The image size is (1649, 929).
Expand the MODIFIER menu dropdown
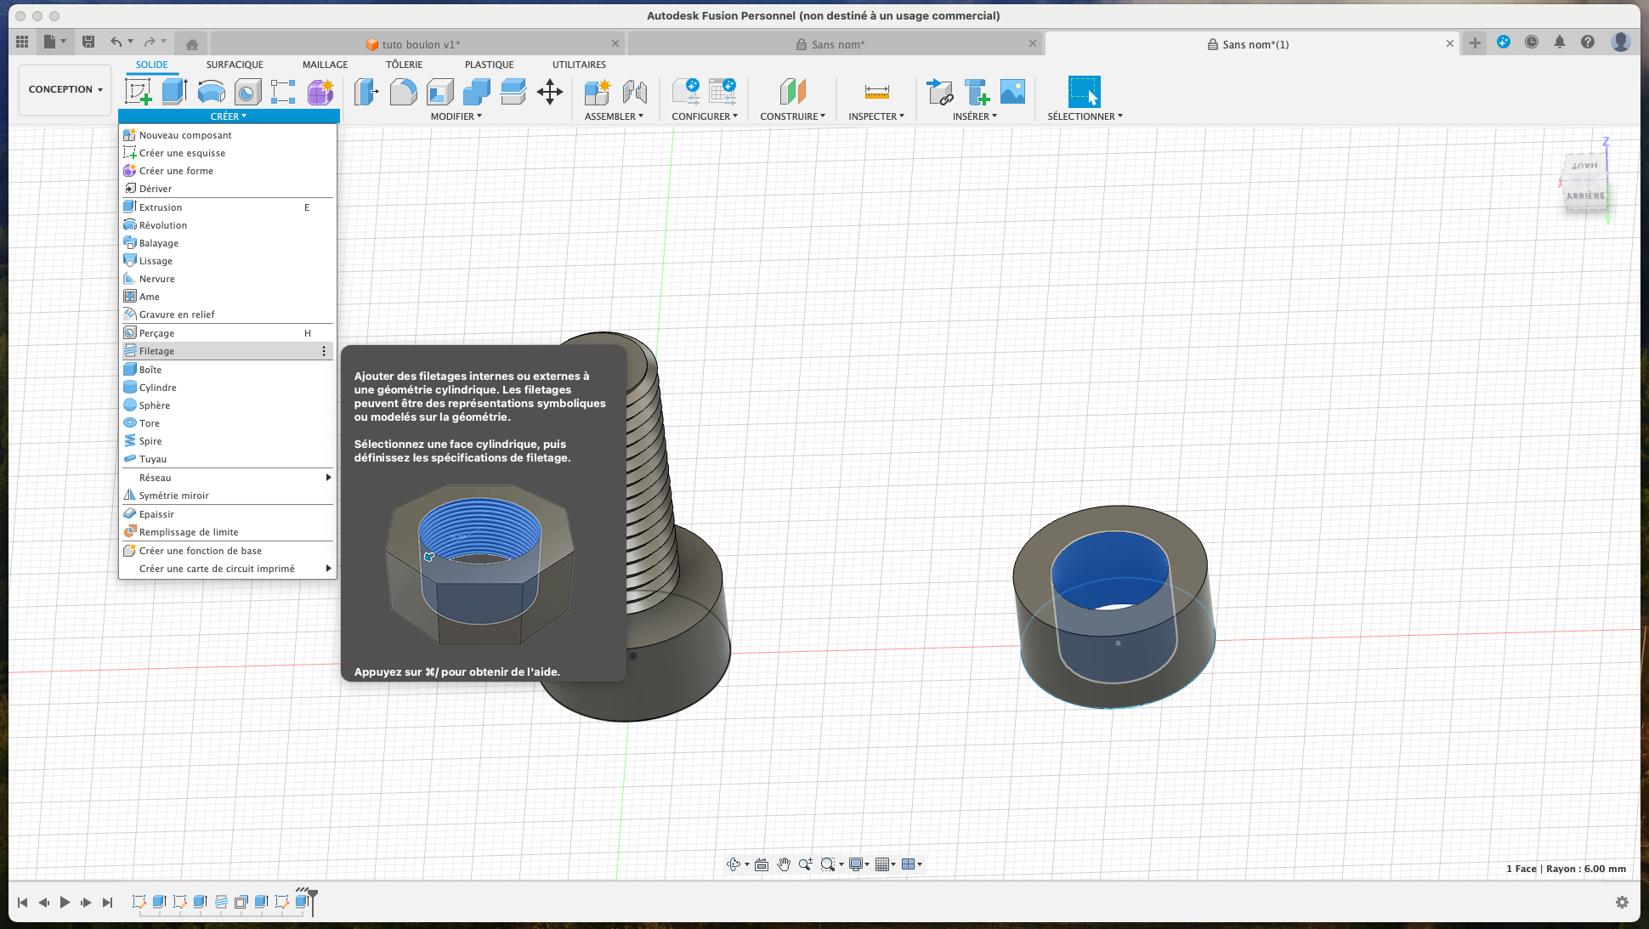pyautogui.click(x=456, y=116)
